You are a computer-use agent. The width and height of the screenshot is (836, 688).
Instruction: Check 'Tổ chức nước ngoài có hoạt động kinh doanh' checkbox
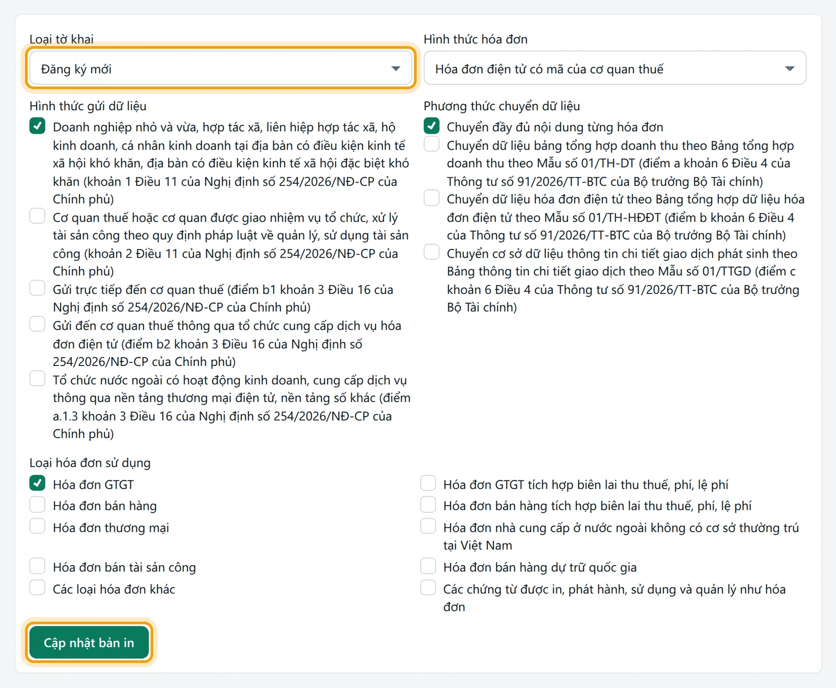click(x=37, y=379)
